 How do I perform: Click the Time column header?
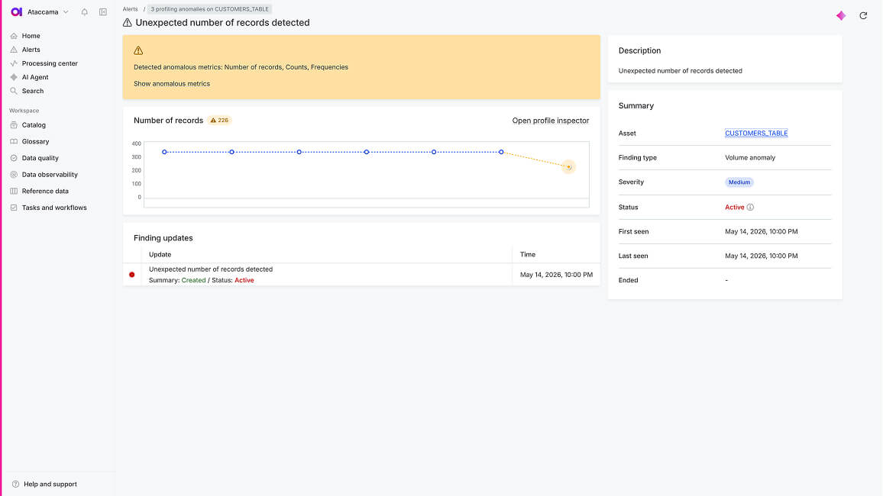point(528,255)
